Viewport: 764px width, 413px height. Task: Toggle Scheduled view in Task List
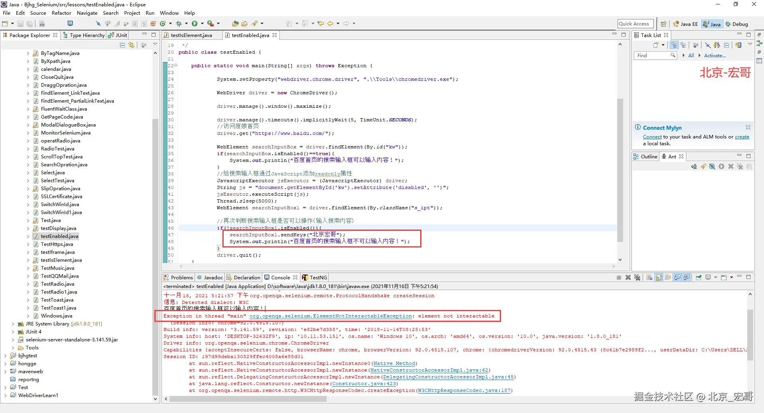683,45
